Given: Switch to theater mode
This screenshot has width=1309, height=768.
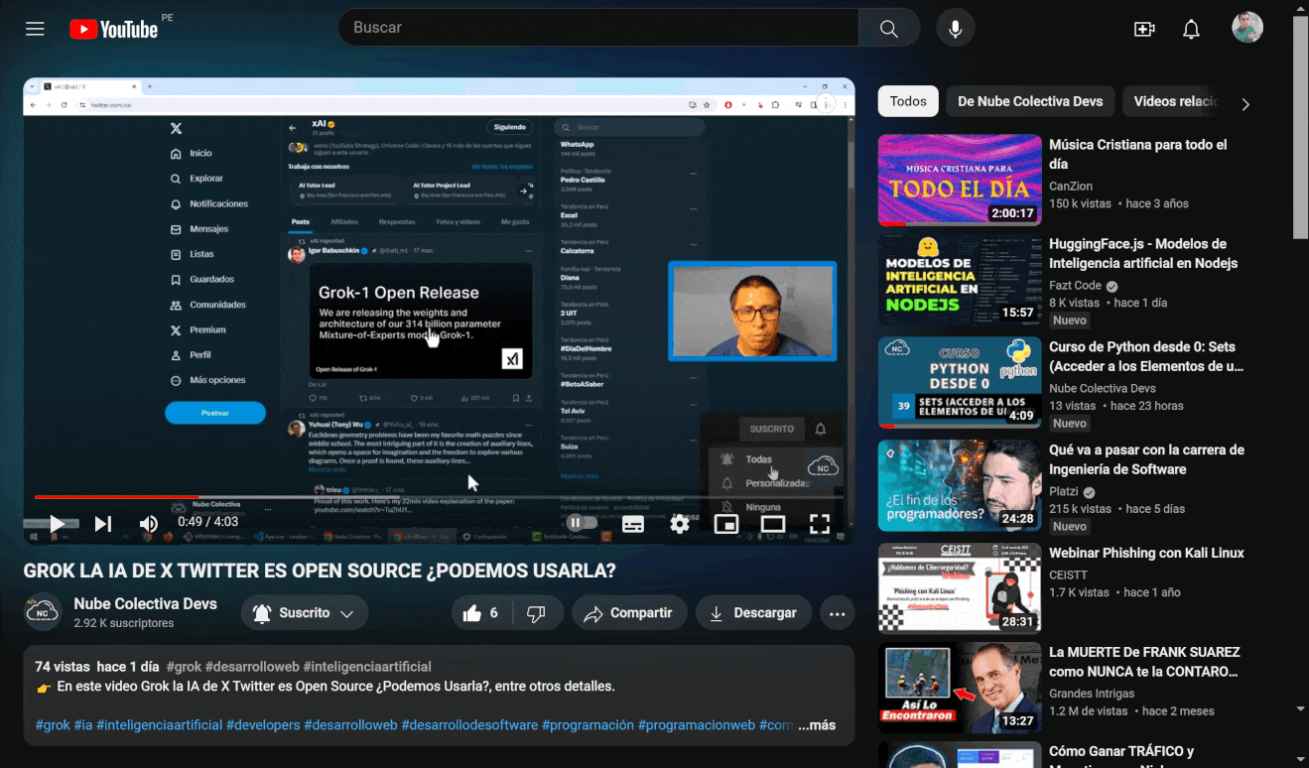Looking at the screenshot, I should pyautogui.click(x=773, y=523).
